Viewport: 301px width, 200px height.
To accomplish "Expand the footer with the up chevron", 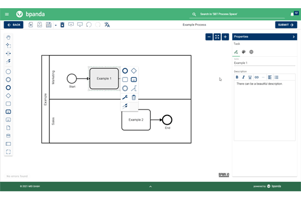I will (151, 186).
